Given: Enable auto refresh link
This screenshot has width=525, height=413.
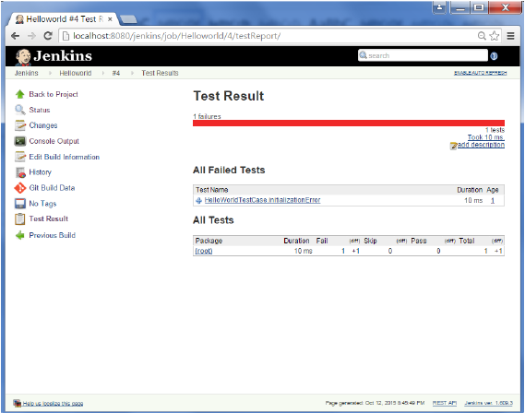Looking at the screenshot, I should tap(480, 73).
